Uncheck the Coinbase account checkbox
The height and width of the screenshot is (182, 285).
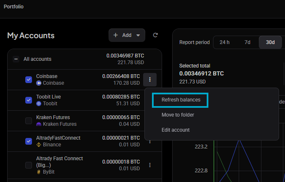tap(29, 80)
